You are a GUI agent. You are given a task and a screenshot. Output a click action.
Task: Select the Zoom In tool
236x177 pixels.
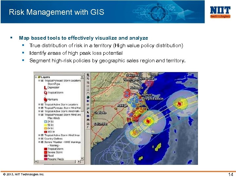[x=88, y=75]
